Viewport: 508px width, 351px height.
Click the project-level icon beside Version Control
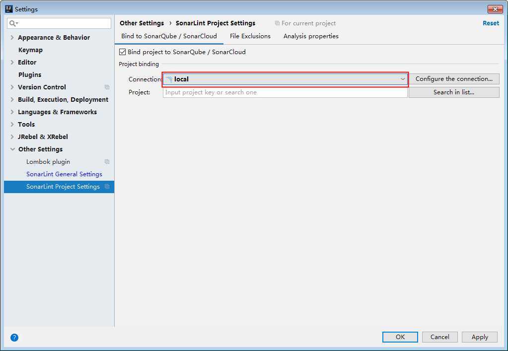(107, 87)
